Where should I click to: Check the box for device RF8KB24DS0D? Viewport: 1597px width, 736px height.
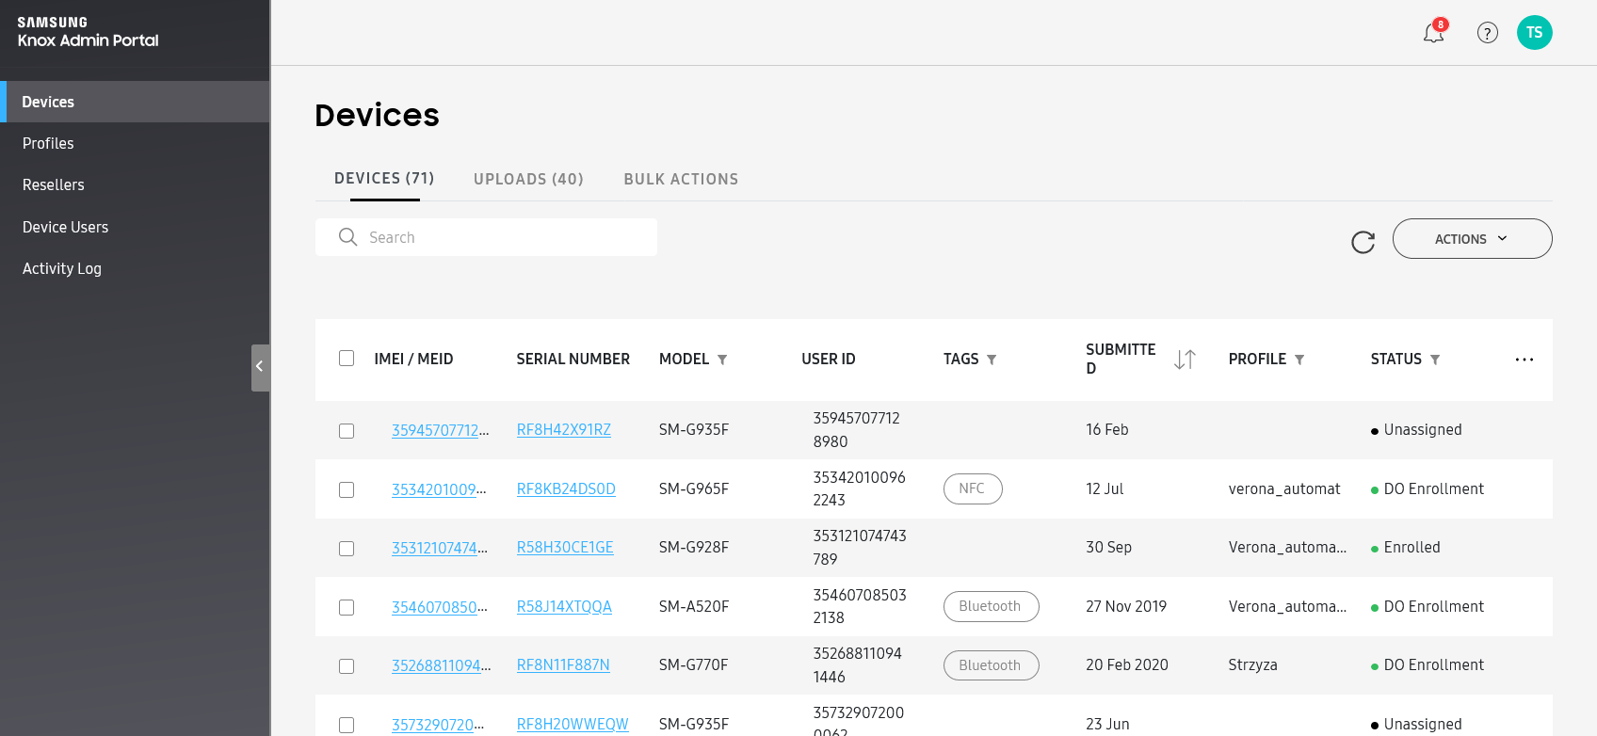(347, 490)
